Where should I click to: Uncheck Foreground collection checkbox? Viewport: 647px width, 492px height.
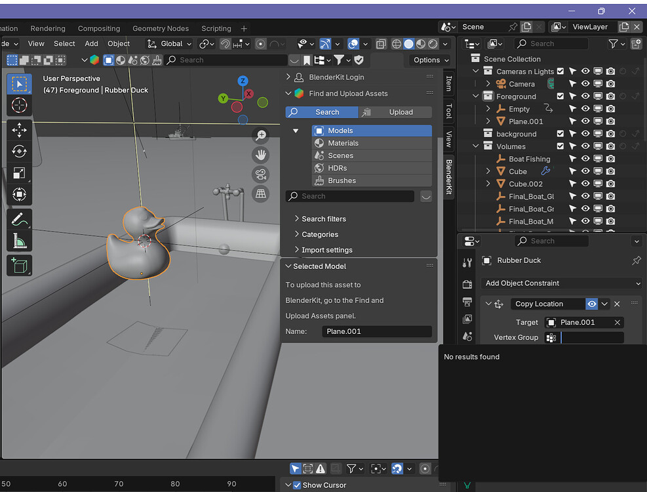(560, 96)
